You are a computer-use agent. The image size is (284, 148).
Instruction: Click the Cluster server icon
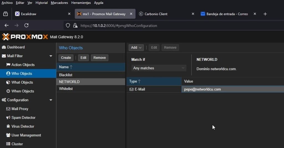click(x=8, y=144)
